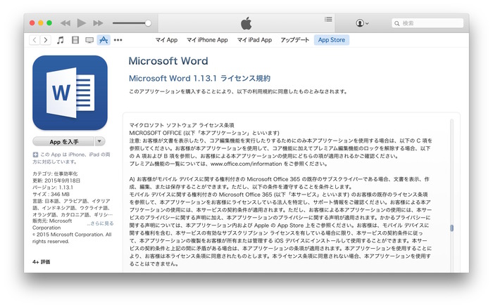Select the Apps library icon

[104, 40]
